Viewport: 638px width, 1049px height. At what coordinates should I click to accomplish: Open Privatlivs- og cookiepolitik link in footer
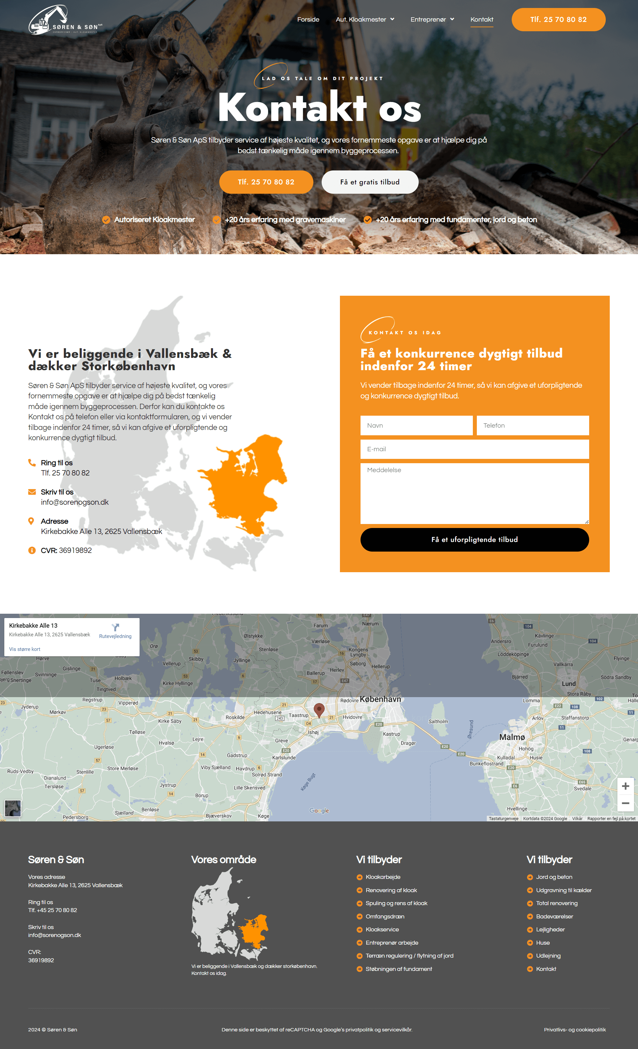tap(574, 1029)
